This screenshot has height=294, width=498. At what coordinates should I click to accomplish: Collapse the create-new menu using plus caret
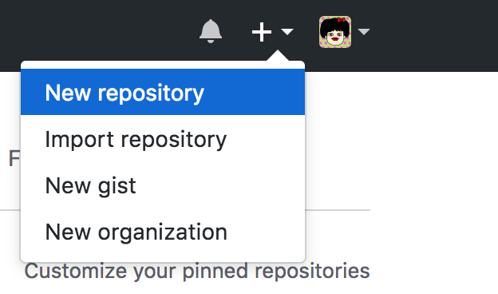tap(287, 32)
